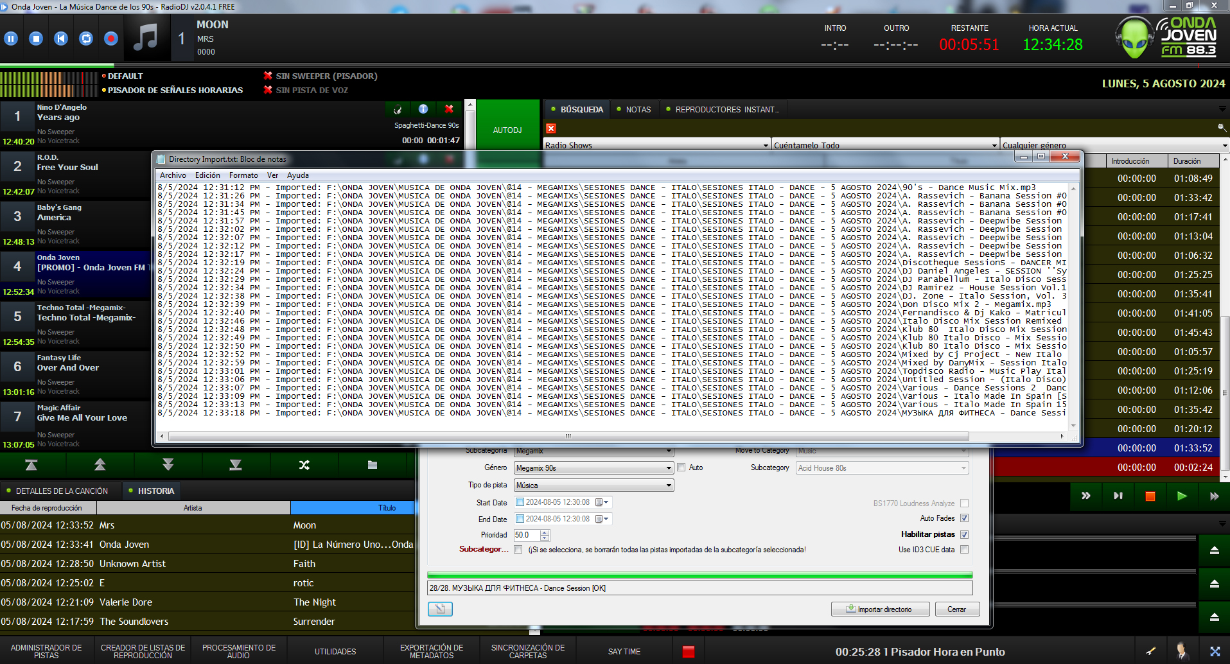This screenshot has width=1230, height=664.
Task: Click the AUTODJ button
Action: (x=507, y=130)
